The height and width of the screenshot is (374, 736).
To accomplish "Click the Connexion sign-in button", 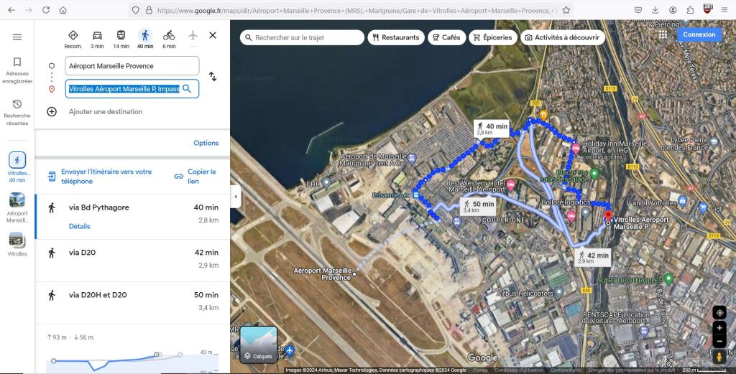I will 699,34.
